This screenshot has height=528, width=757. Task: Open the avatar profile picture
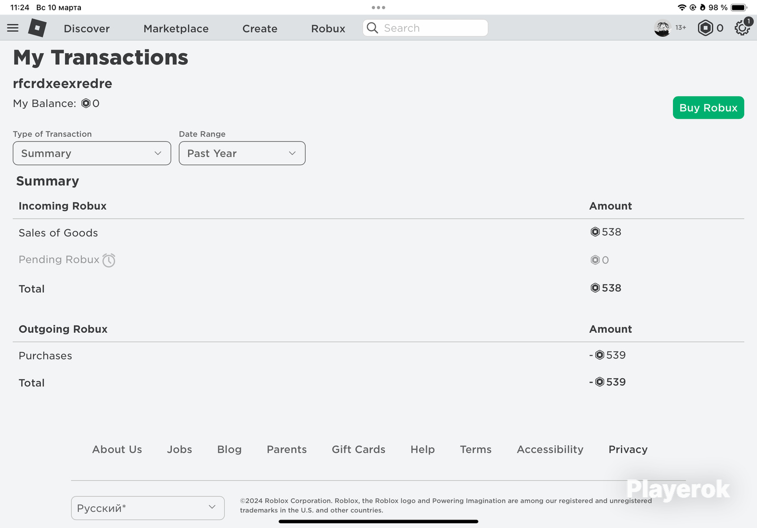pos(662,28)
